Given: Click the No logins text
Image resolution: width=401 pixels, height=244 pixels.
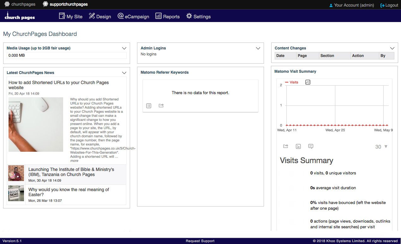Looking at the screenshot, I should 148,54.
